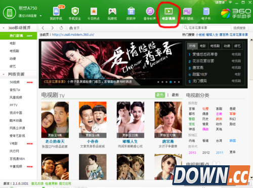Select 综艺 in the sidebar
Screen dimensions: 253x188
(13, 67)
